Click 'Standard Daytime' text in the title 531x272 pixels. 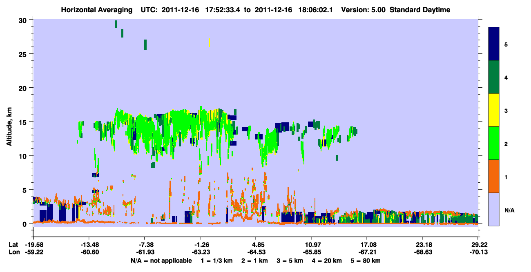420,10
